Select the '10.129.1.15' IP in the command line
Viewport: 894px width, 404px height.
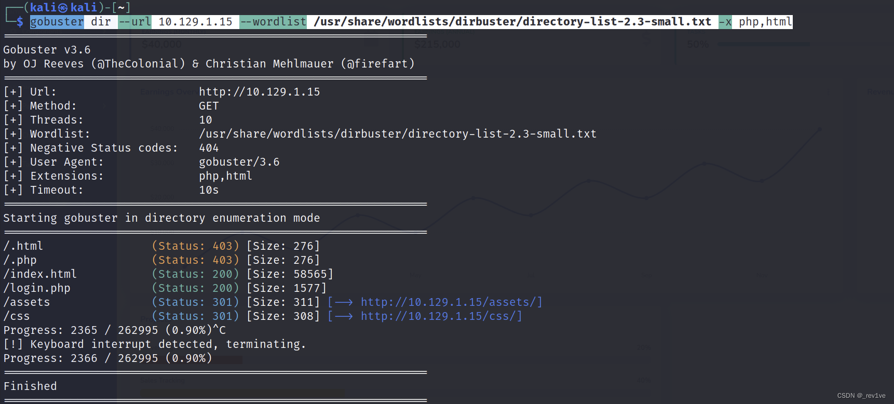click(x=195, y=22)
